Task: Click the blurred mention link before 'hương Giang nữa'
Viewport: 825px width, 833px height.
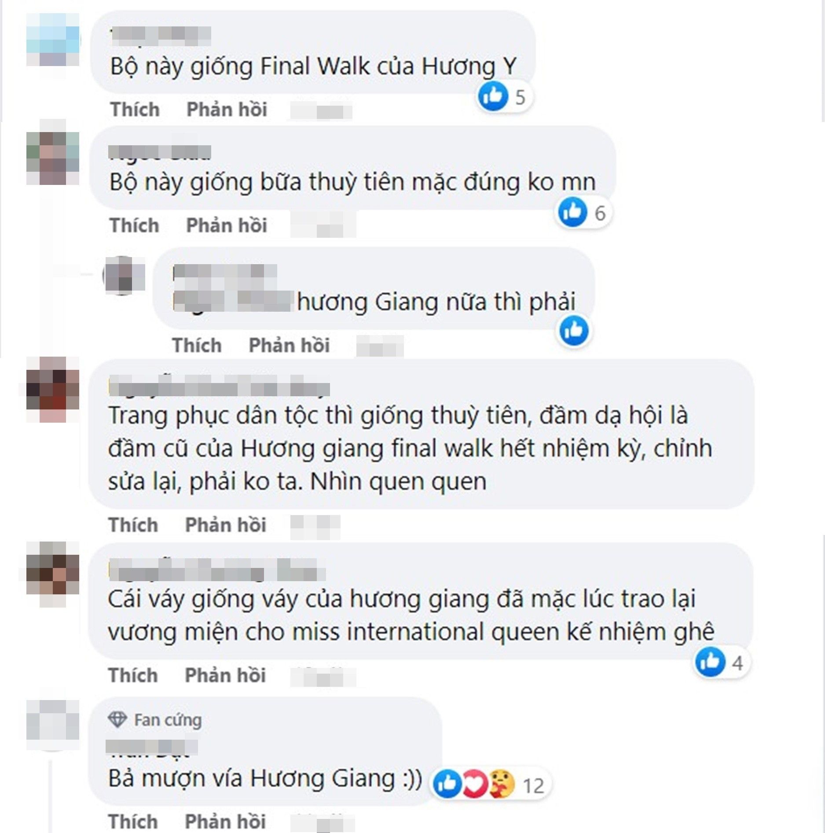Action: click(233, 301)
